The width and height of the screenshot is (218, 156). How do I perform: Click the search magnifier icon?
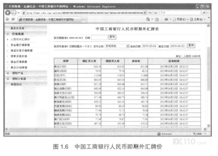204,13
